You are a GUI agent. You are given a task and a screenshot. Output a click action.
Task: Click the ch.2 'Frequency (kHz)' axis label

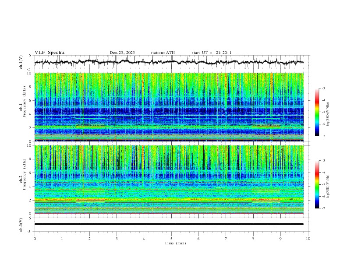(x=25, y=174)
